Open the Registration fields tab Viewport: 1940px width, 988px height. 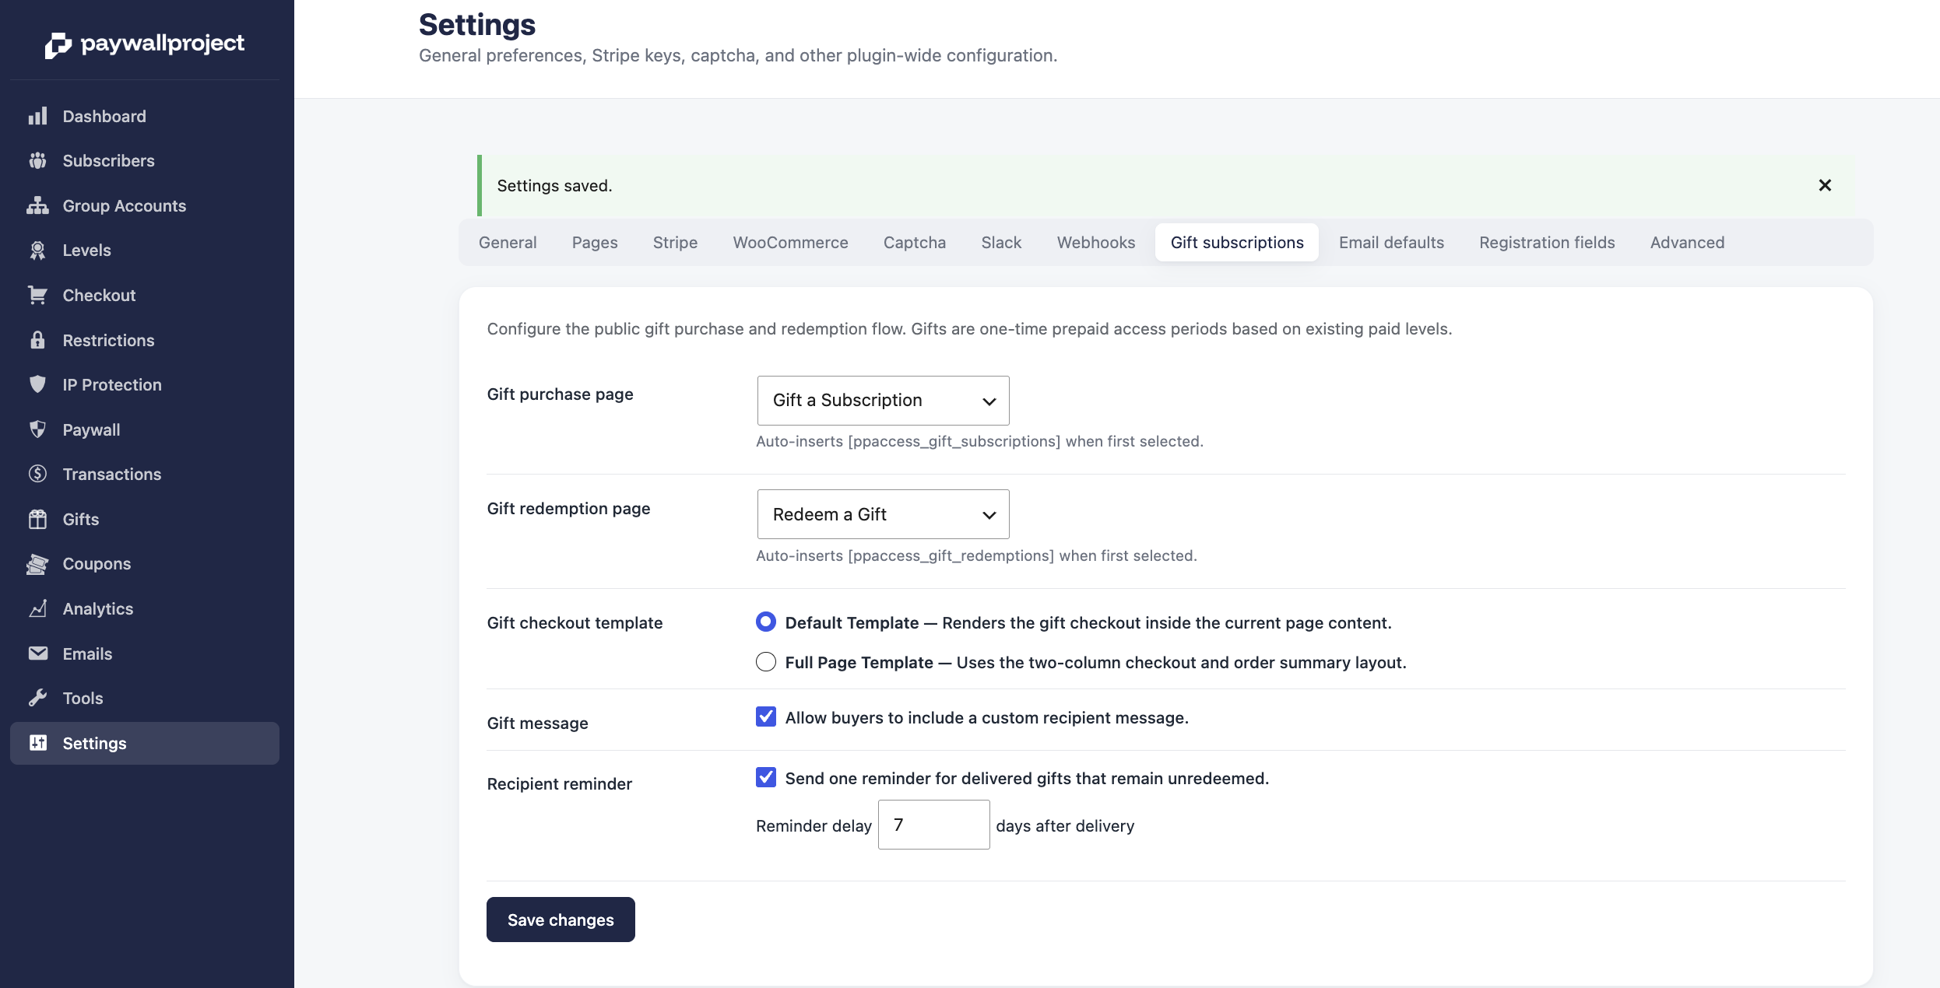[x=1547, y=242]
